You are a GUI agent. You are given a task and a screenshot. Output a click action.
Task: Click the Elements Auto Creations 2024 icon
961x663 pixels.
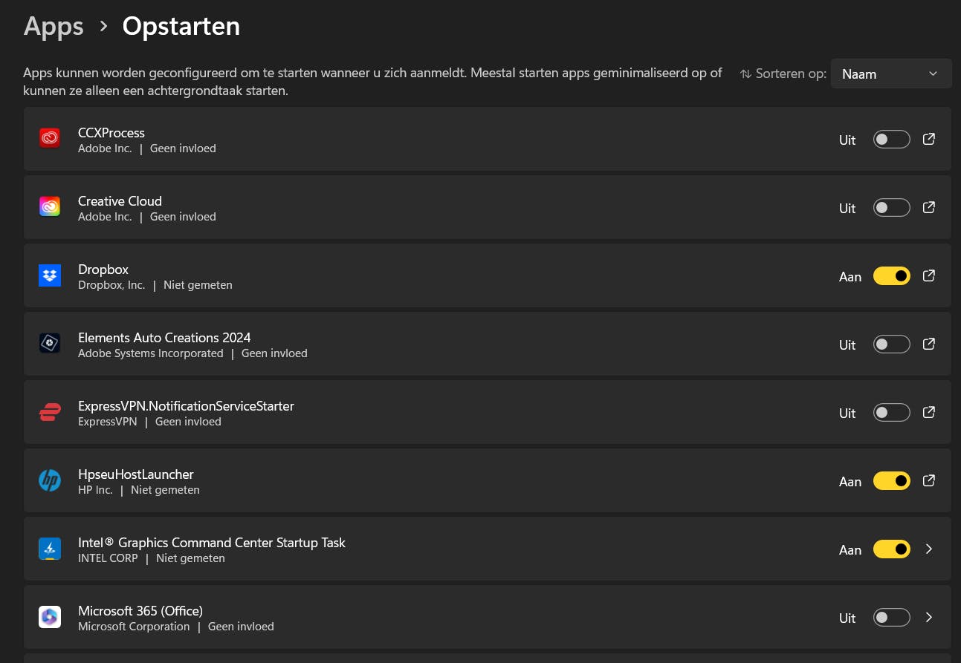50,344
